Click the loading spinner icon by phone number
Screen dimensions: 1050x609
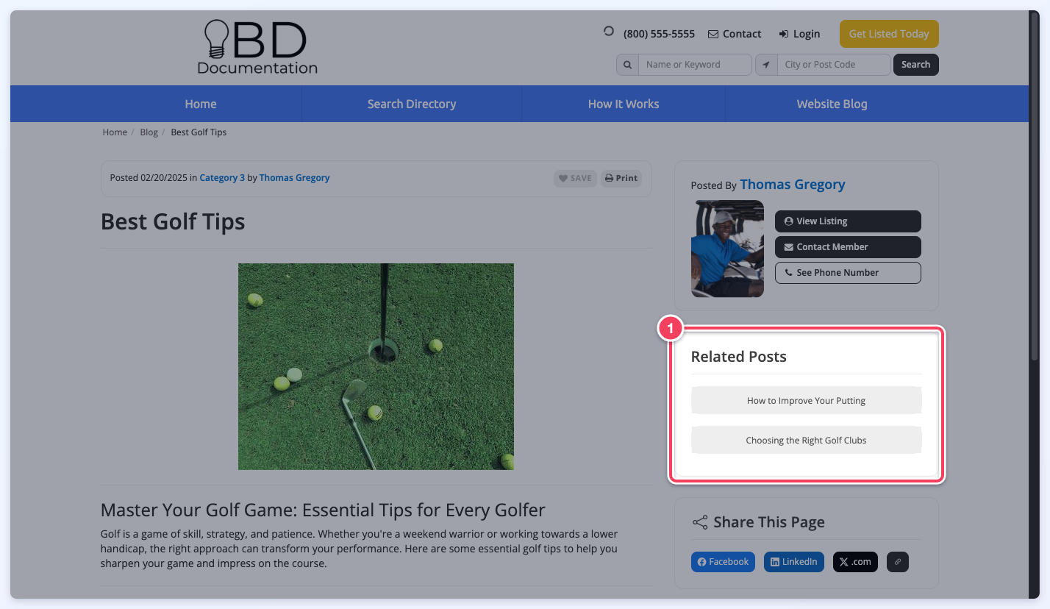[609, 32]
